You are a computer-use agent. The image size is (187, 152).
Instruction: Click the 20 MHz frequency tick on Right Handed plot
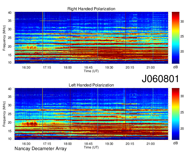[x=10, y=47]
